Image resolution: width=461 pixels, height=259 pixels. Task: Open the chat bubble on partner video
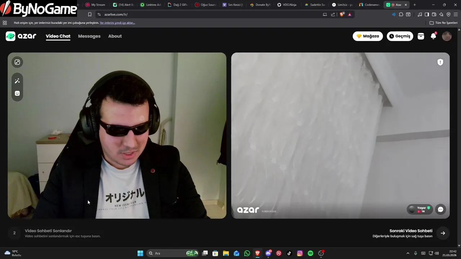pyautogui.click(x=440, y=209)
